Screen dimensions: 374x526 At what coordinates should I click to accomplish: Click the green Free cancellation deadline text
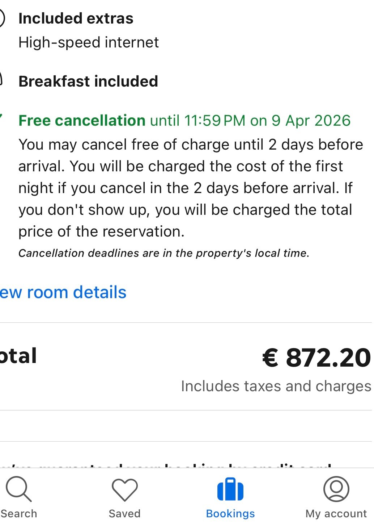[x=184, y=121]
